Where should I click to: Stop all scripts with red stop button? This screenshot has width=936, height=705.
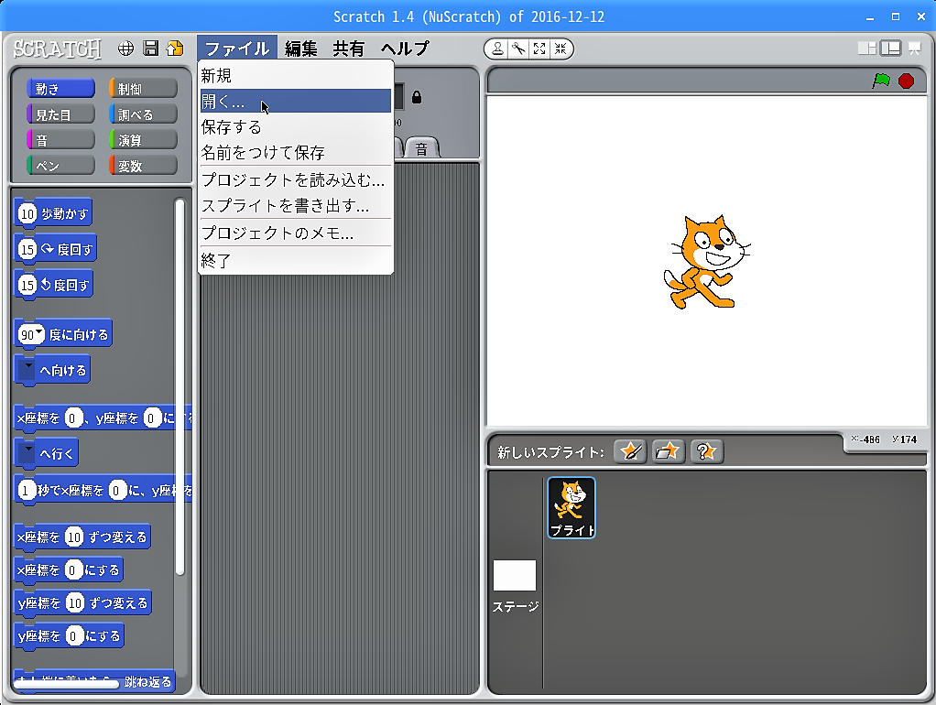pyautogui.click(x=906, y=81)
